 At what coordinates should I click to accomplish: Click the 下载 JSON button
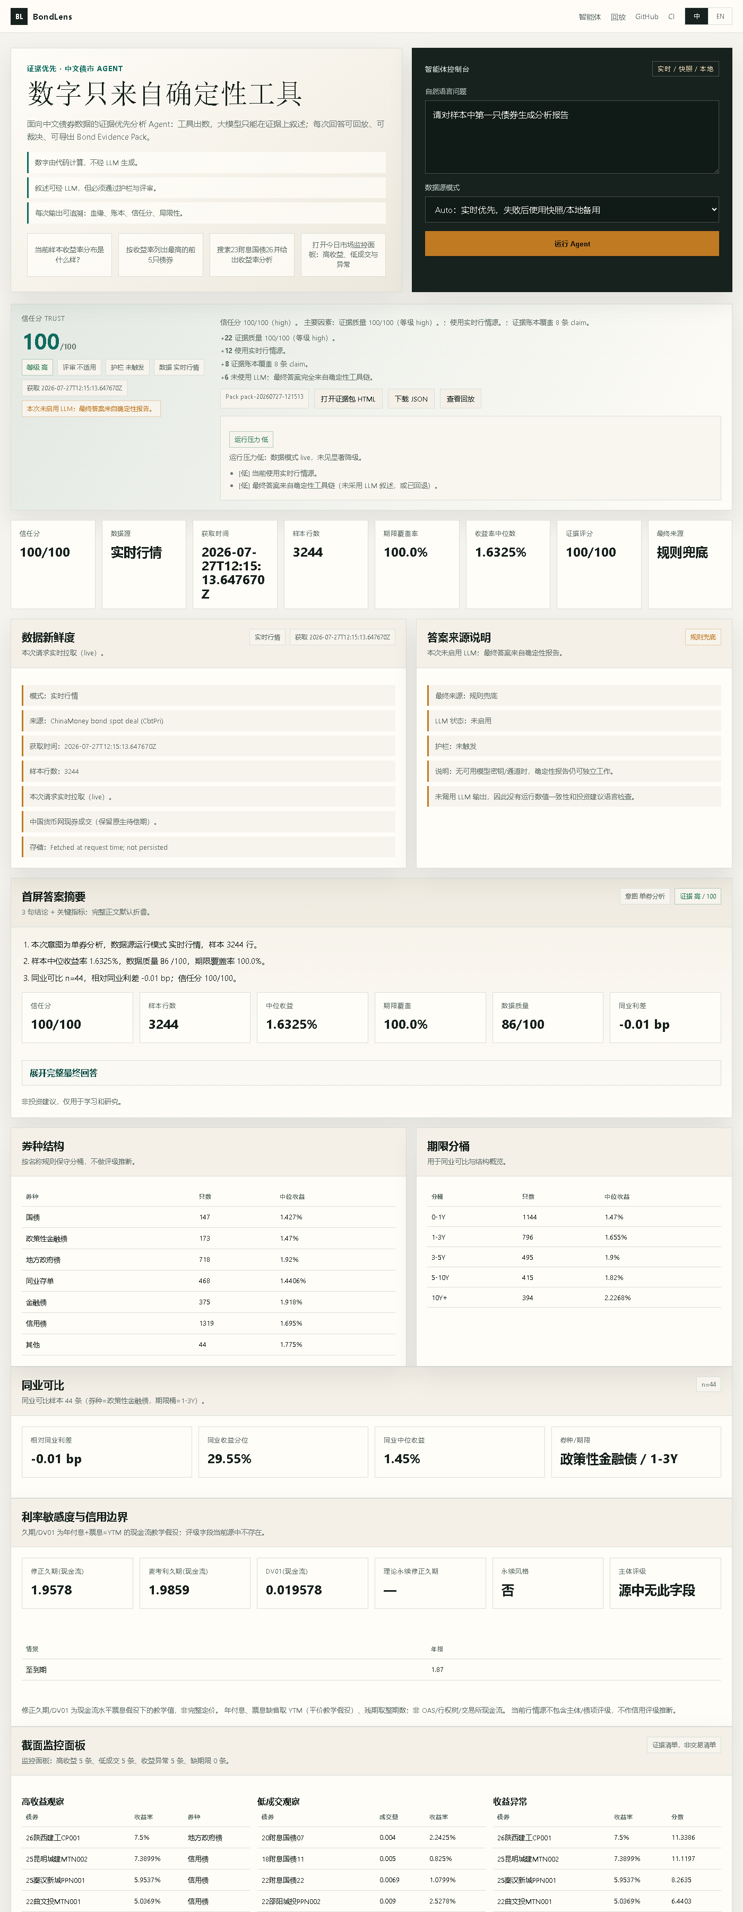click(411, 398)
